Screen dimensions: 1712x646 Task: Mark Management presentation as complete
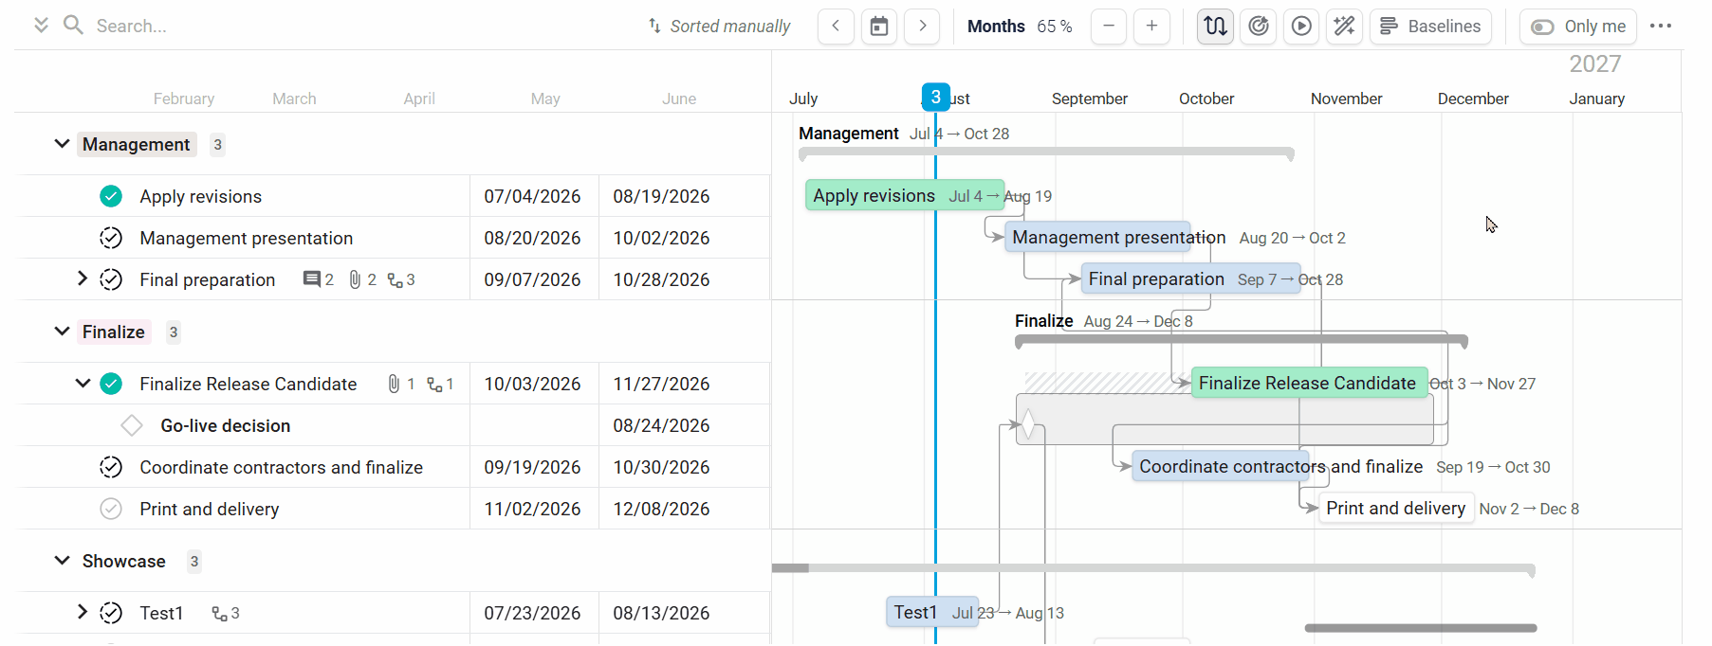pyautogui.click(x=111, y=238)
